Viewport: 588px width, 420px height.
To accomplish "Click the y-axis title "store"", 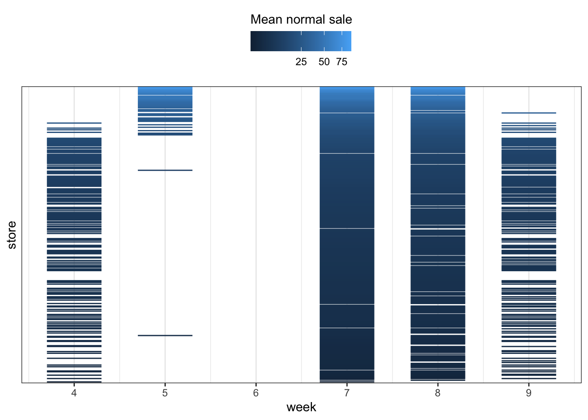I will tap(12, 235).
